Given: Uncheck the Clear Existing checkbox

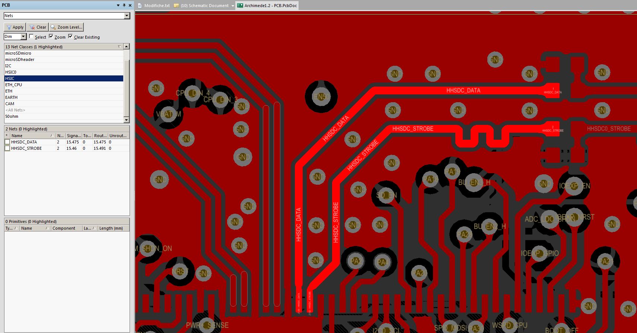Looking at the screenshot, I should (x=70, y=36).
